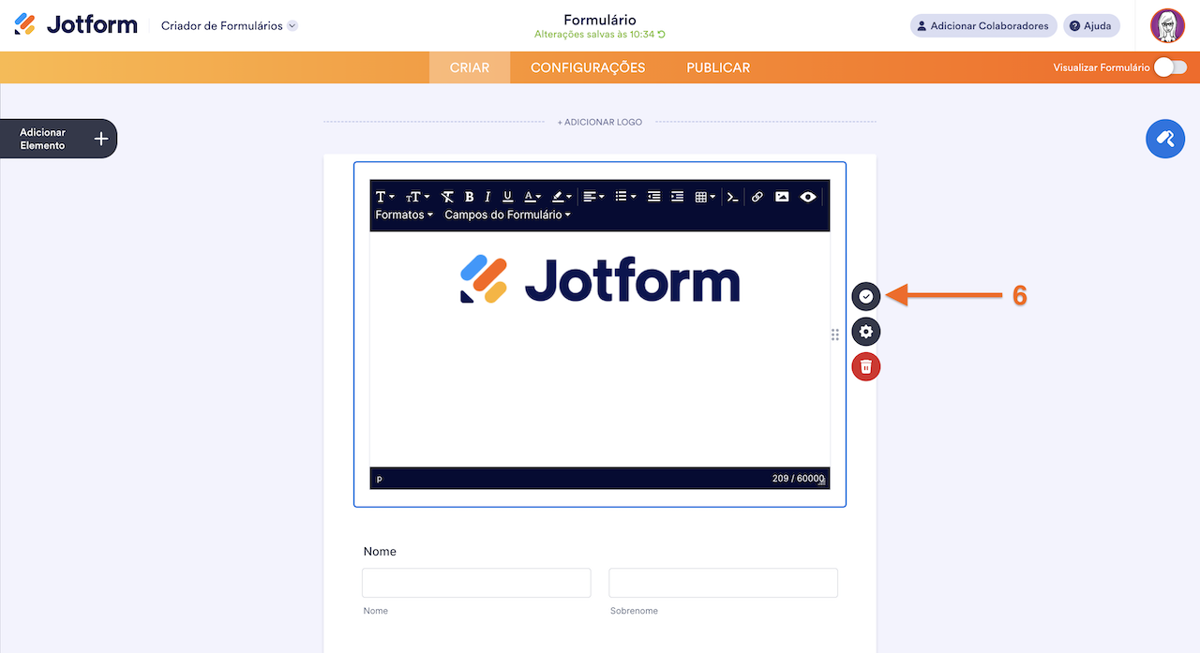Click the Jotform logo in header
Viewport: 1200px width, 653px height.
76,24
